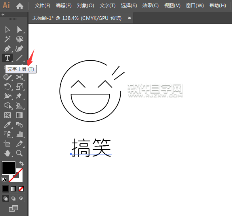The image size is (232, 216).
Task: Click the 搞笑 text object on canvas
Action: tap(91, 147)
